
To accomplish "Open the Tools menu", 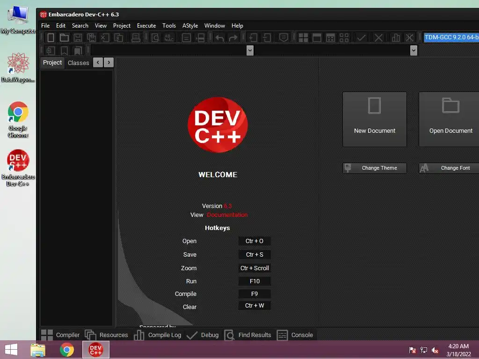I will (x=169, y=26).
